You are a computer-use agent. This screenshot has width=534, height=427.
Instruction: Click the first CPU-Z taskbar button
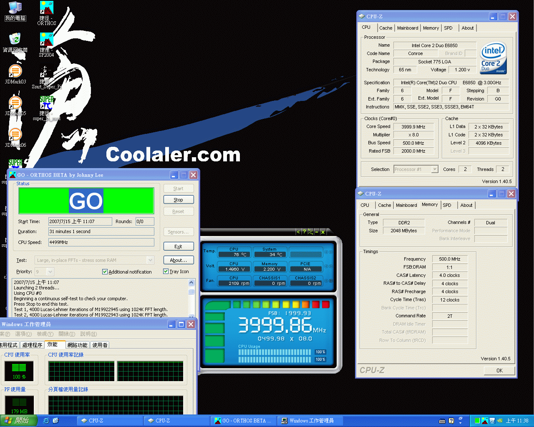click(x=110, y=421)
